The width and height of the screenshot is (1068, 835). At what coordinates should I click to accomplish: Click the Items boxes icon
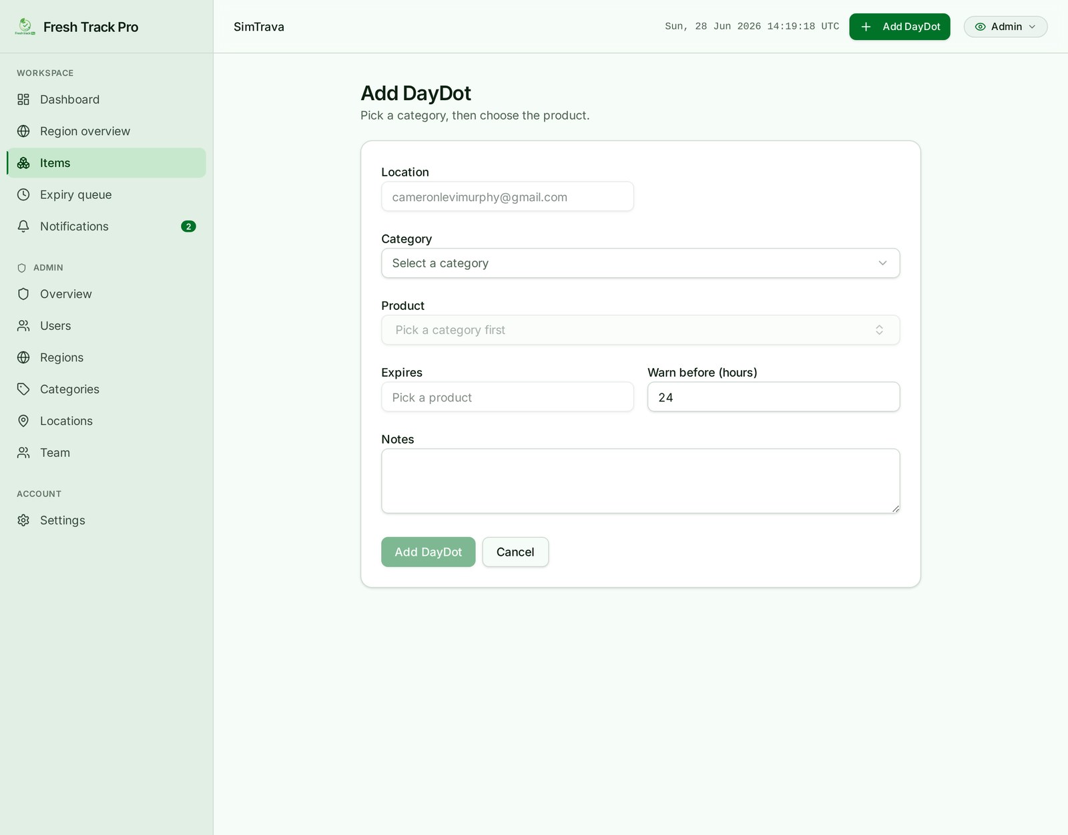(23, 163)
